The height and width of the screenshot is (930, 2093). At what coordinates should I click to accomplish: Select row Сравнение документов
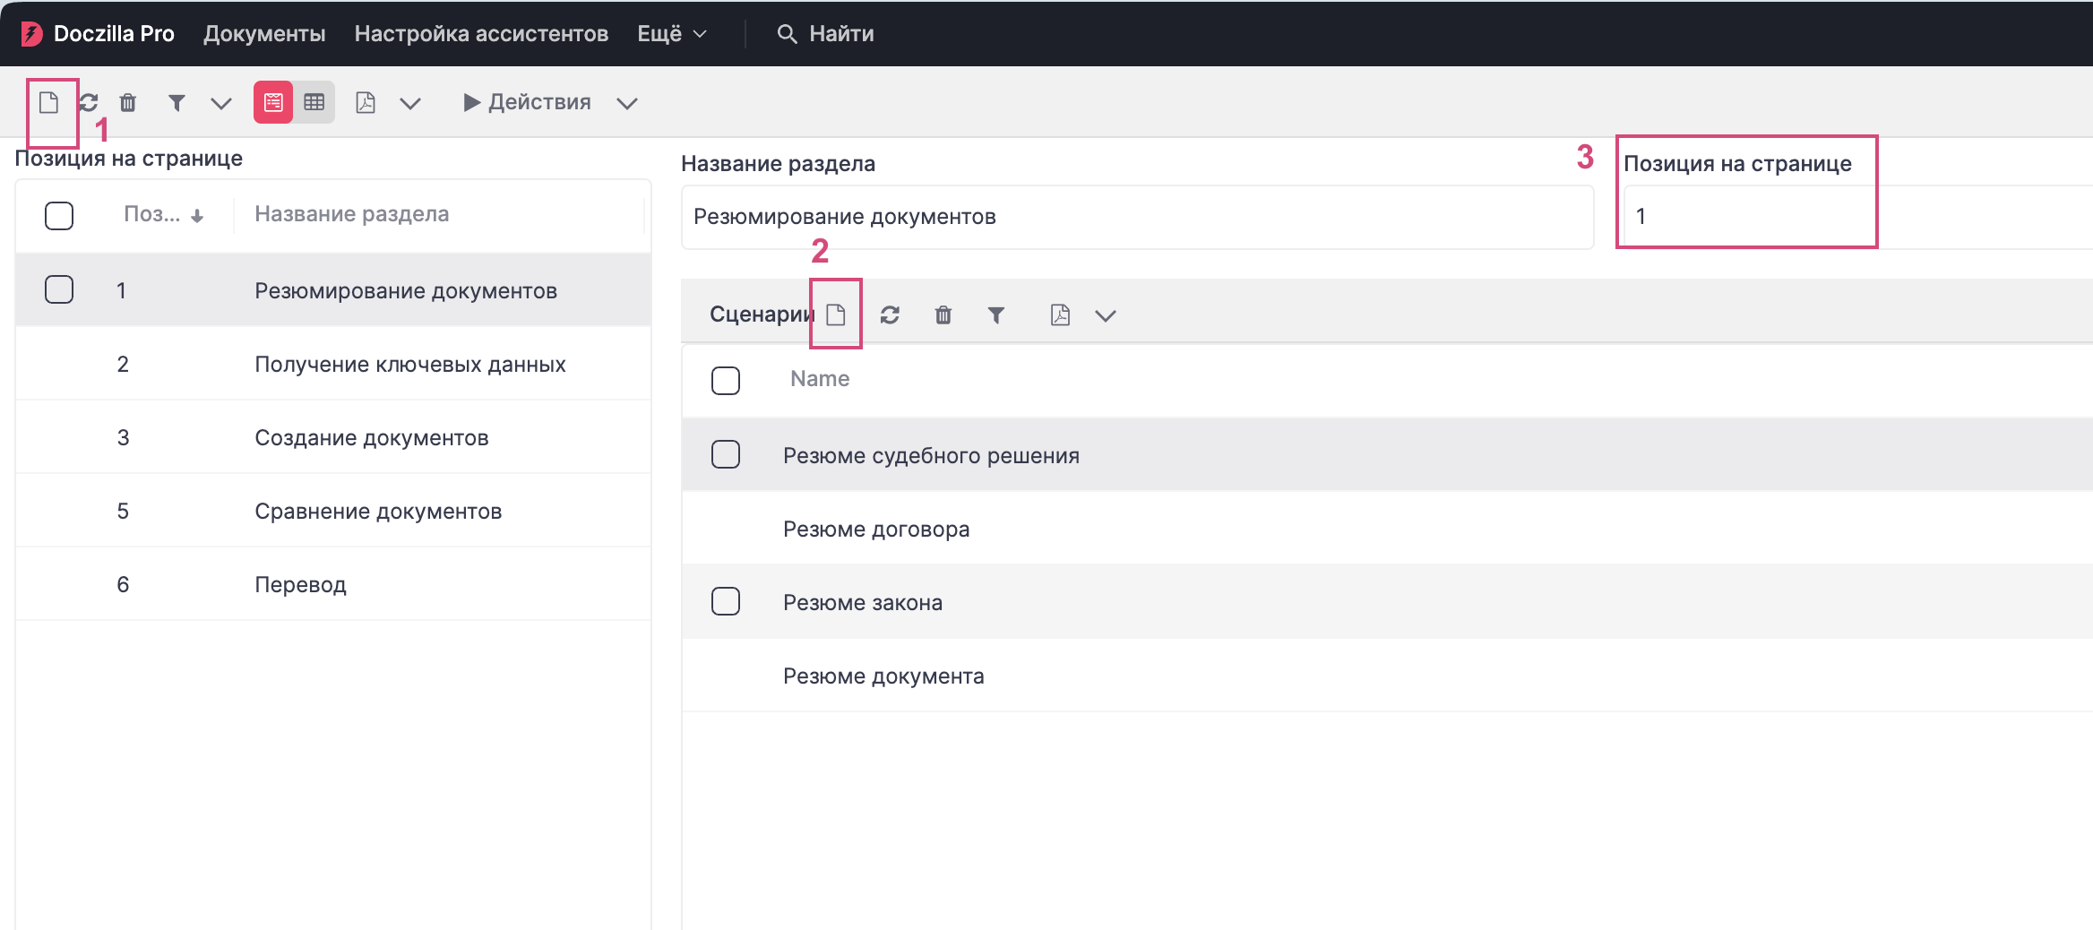[333, 511]
